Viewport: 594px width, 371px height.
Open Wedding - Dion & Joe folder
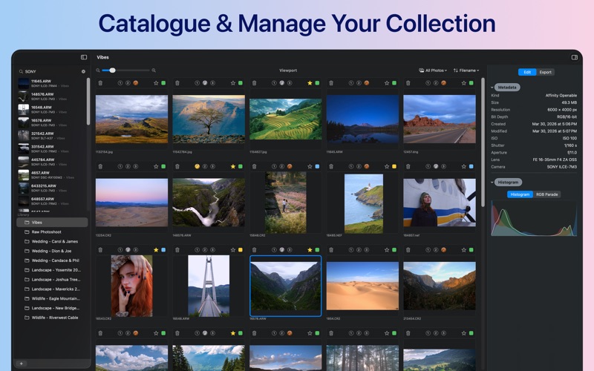pos(52,251)
